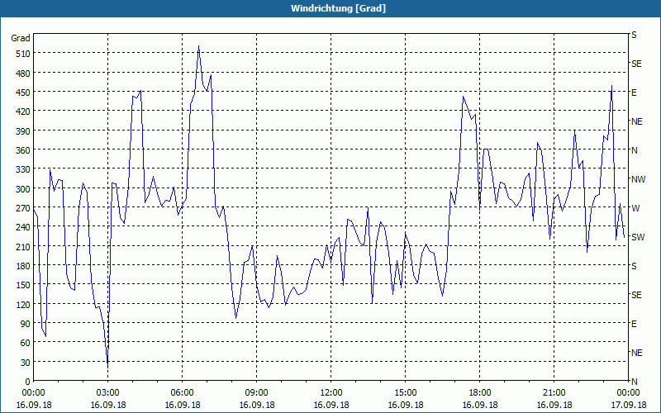Click the blue line's highest peak above 510
The width and height of the screenshot is (661, 413).
(x=198, y=46)
